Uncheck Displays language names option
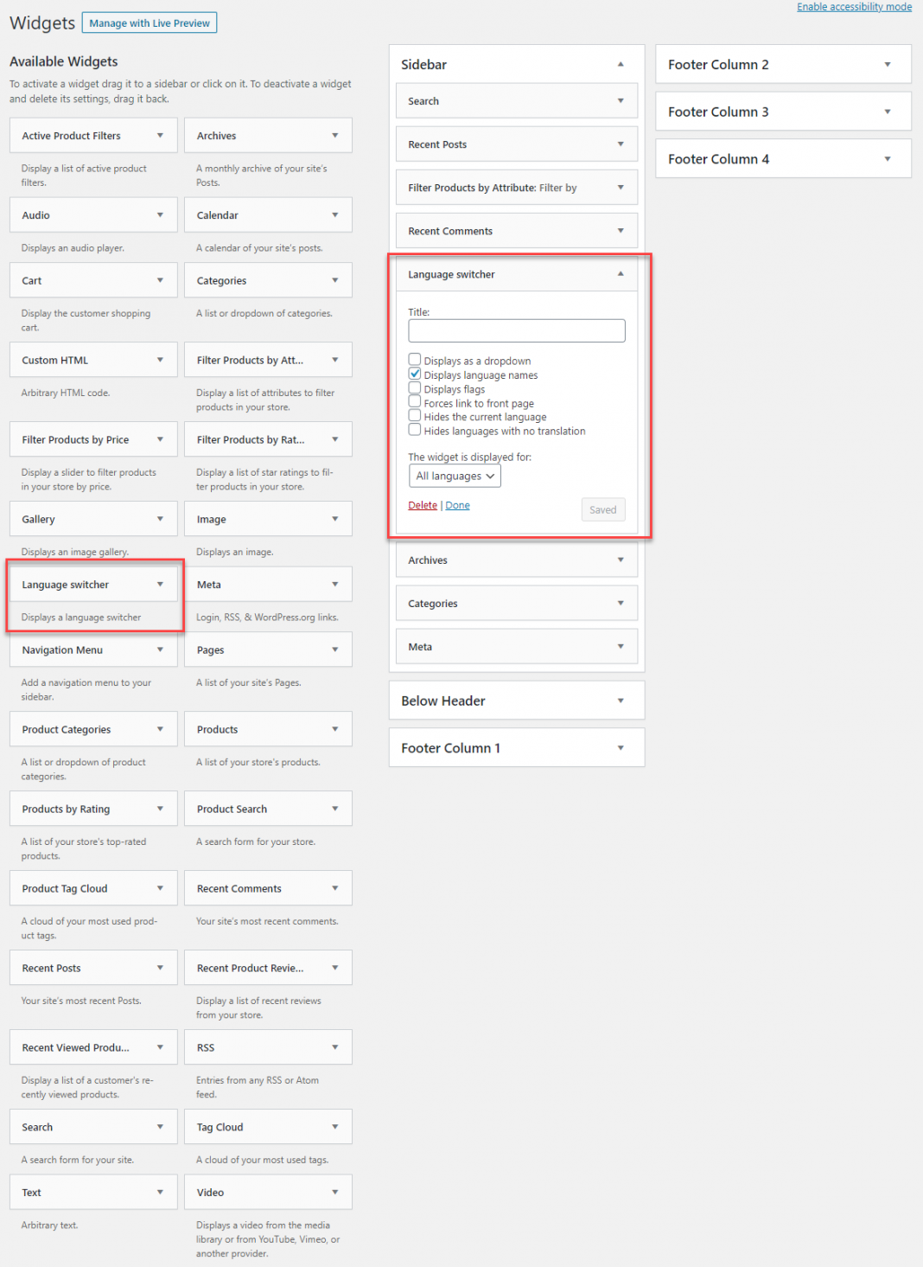This screenshot has height=1267, width=923. pyautogui.click(x=415, y=374)
